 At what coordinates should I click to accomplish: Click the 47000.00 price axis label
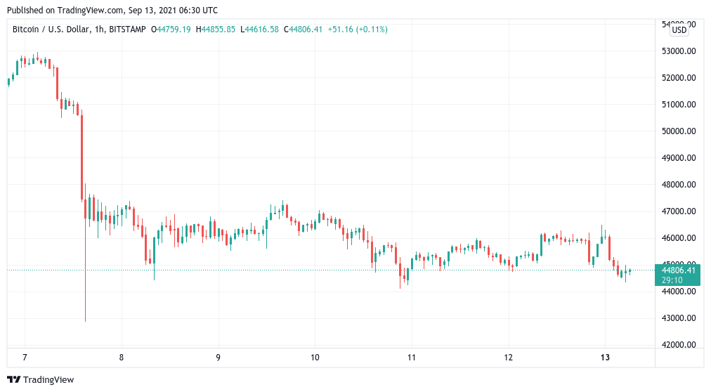coord(679,211)
